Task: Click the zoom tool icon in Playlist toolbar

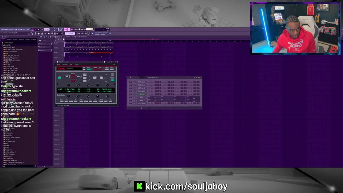Action: [x=59, y=37]
